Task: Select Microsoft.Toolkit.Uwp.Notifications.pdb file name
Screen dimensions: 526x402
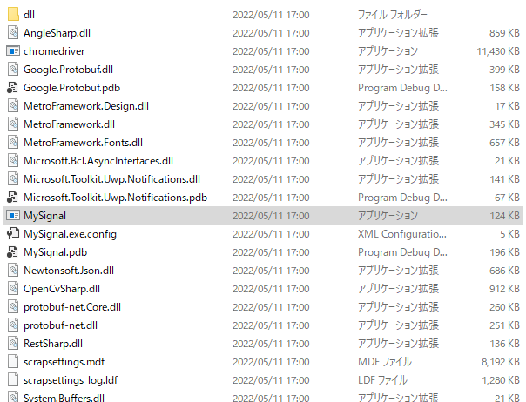Action: (116, 198)
